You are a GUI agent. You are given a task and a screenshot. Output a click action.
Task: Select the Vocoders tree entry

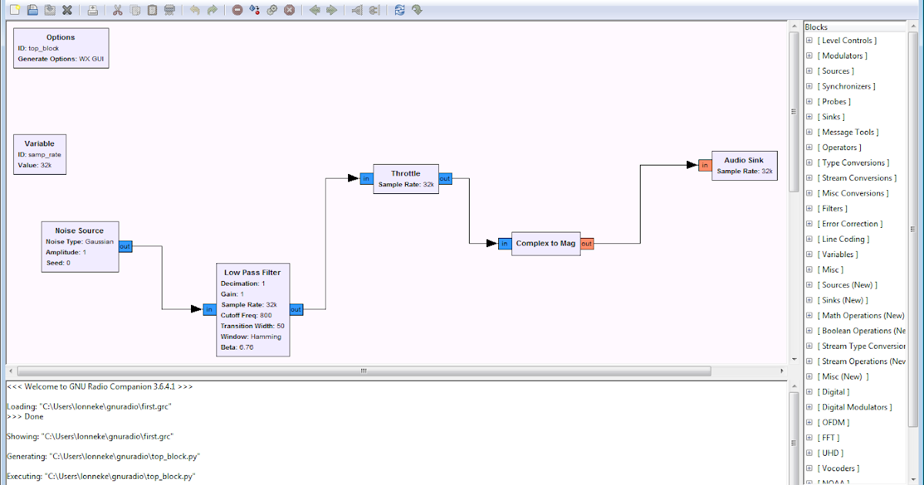pos(839,469)
